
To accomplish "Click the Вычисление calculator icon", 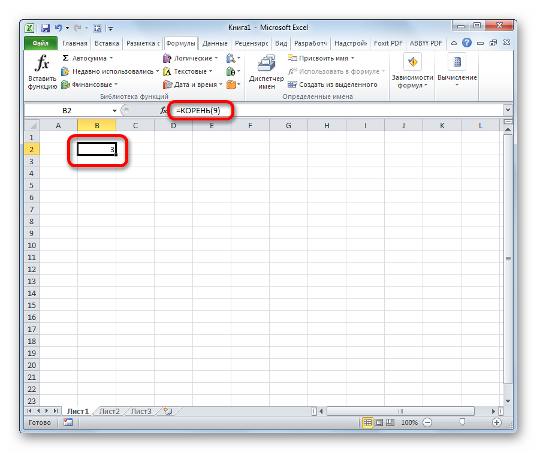I will coord(457,72).
